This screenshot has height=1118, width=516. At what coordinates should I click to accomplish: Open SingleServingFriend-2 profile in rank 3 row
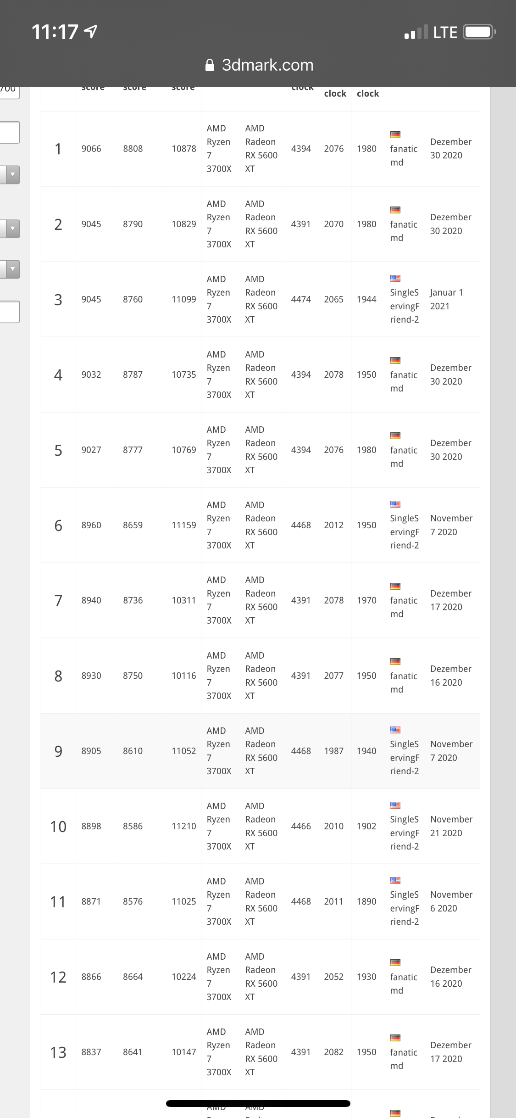[x=405, y=306]
